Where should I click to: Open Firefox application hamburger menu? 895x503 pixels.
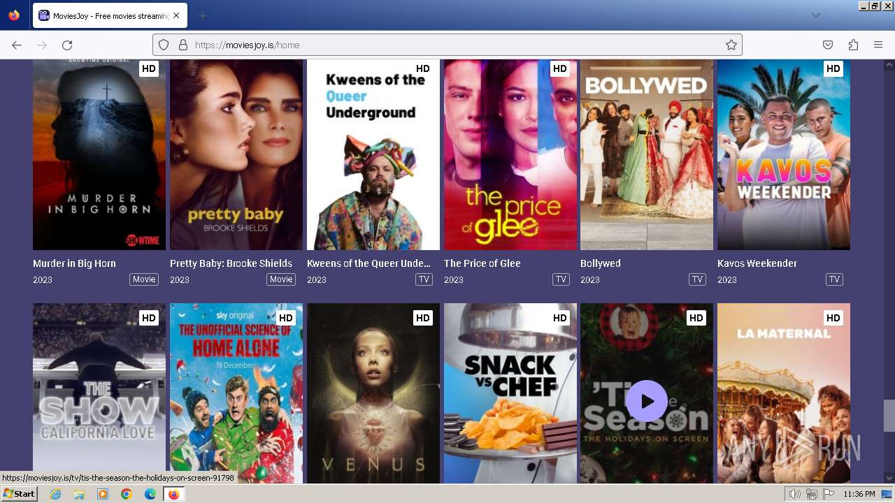tap(878, 45)
